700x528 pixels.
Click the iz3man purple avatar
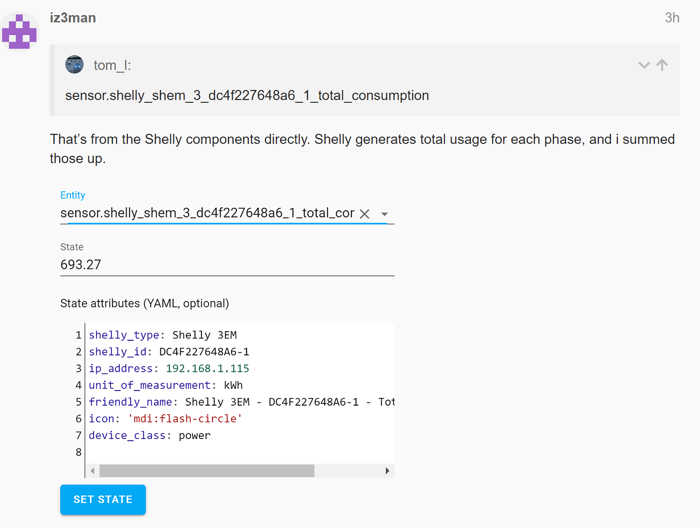(20, 32)
